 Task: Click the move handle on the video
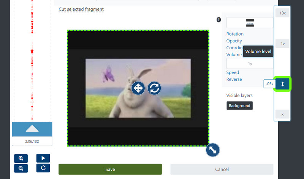click(x=138, y=88)
